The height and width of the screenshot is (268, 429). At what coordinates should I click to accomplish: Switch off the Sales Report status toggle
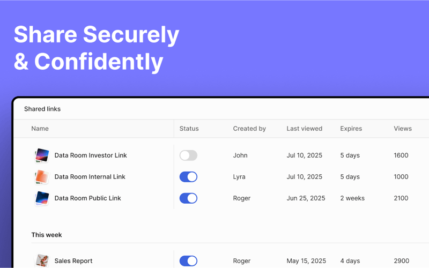coord(188,261)
